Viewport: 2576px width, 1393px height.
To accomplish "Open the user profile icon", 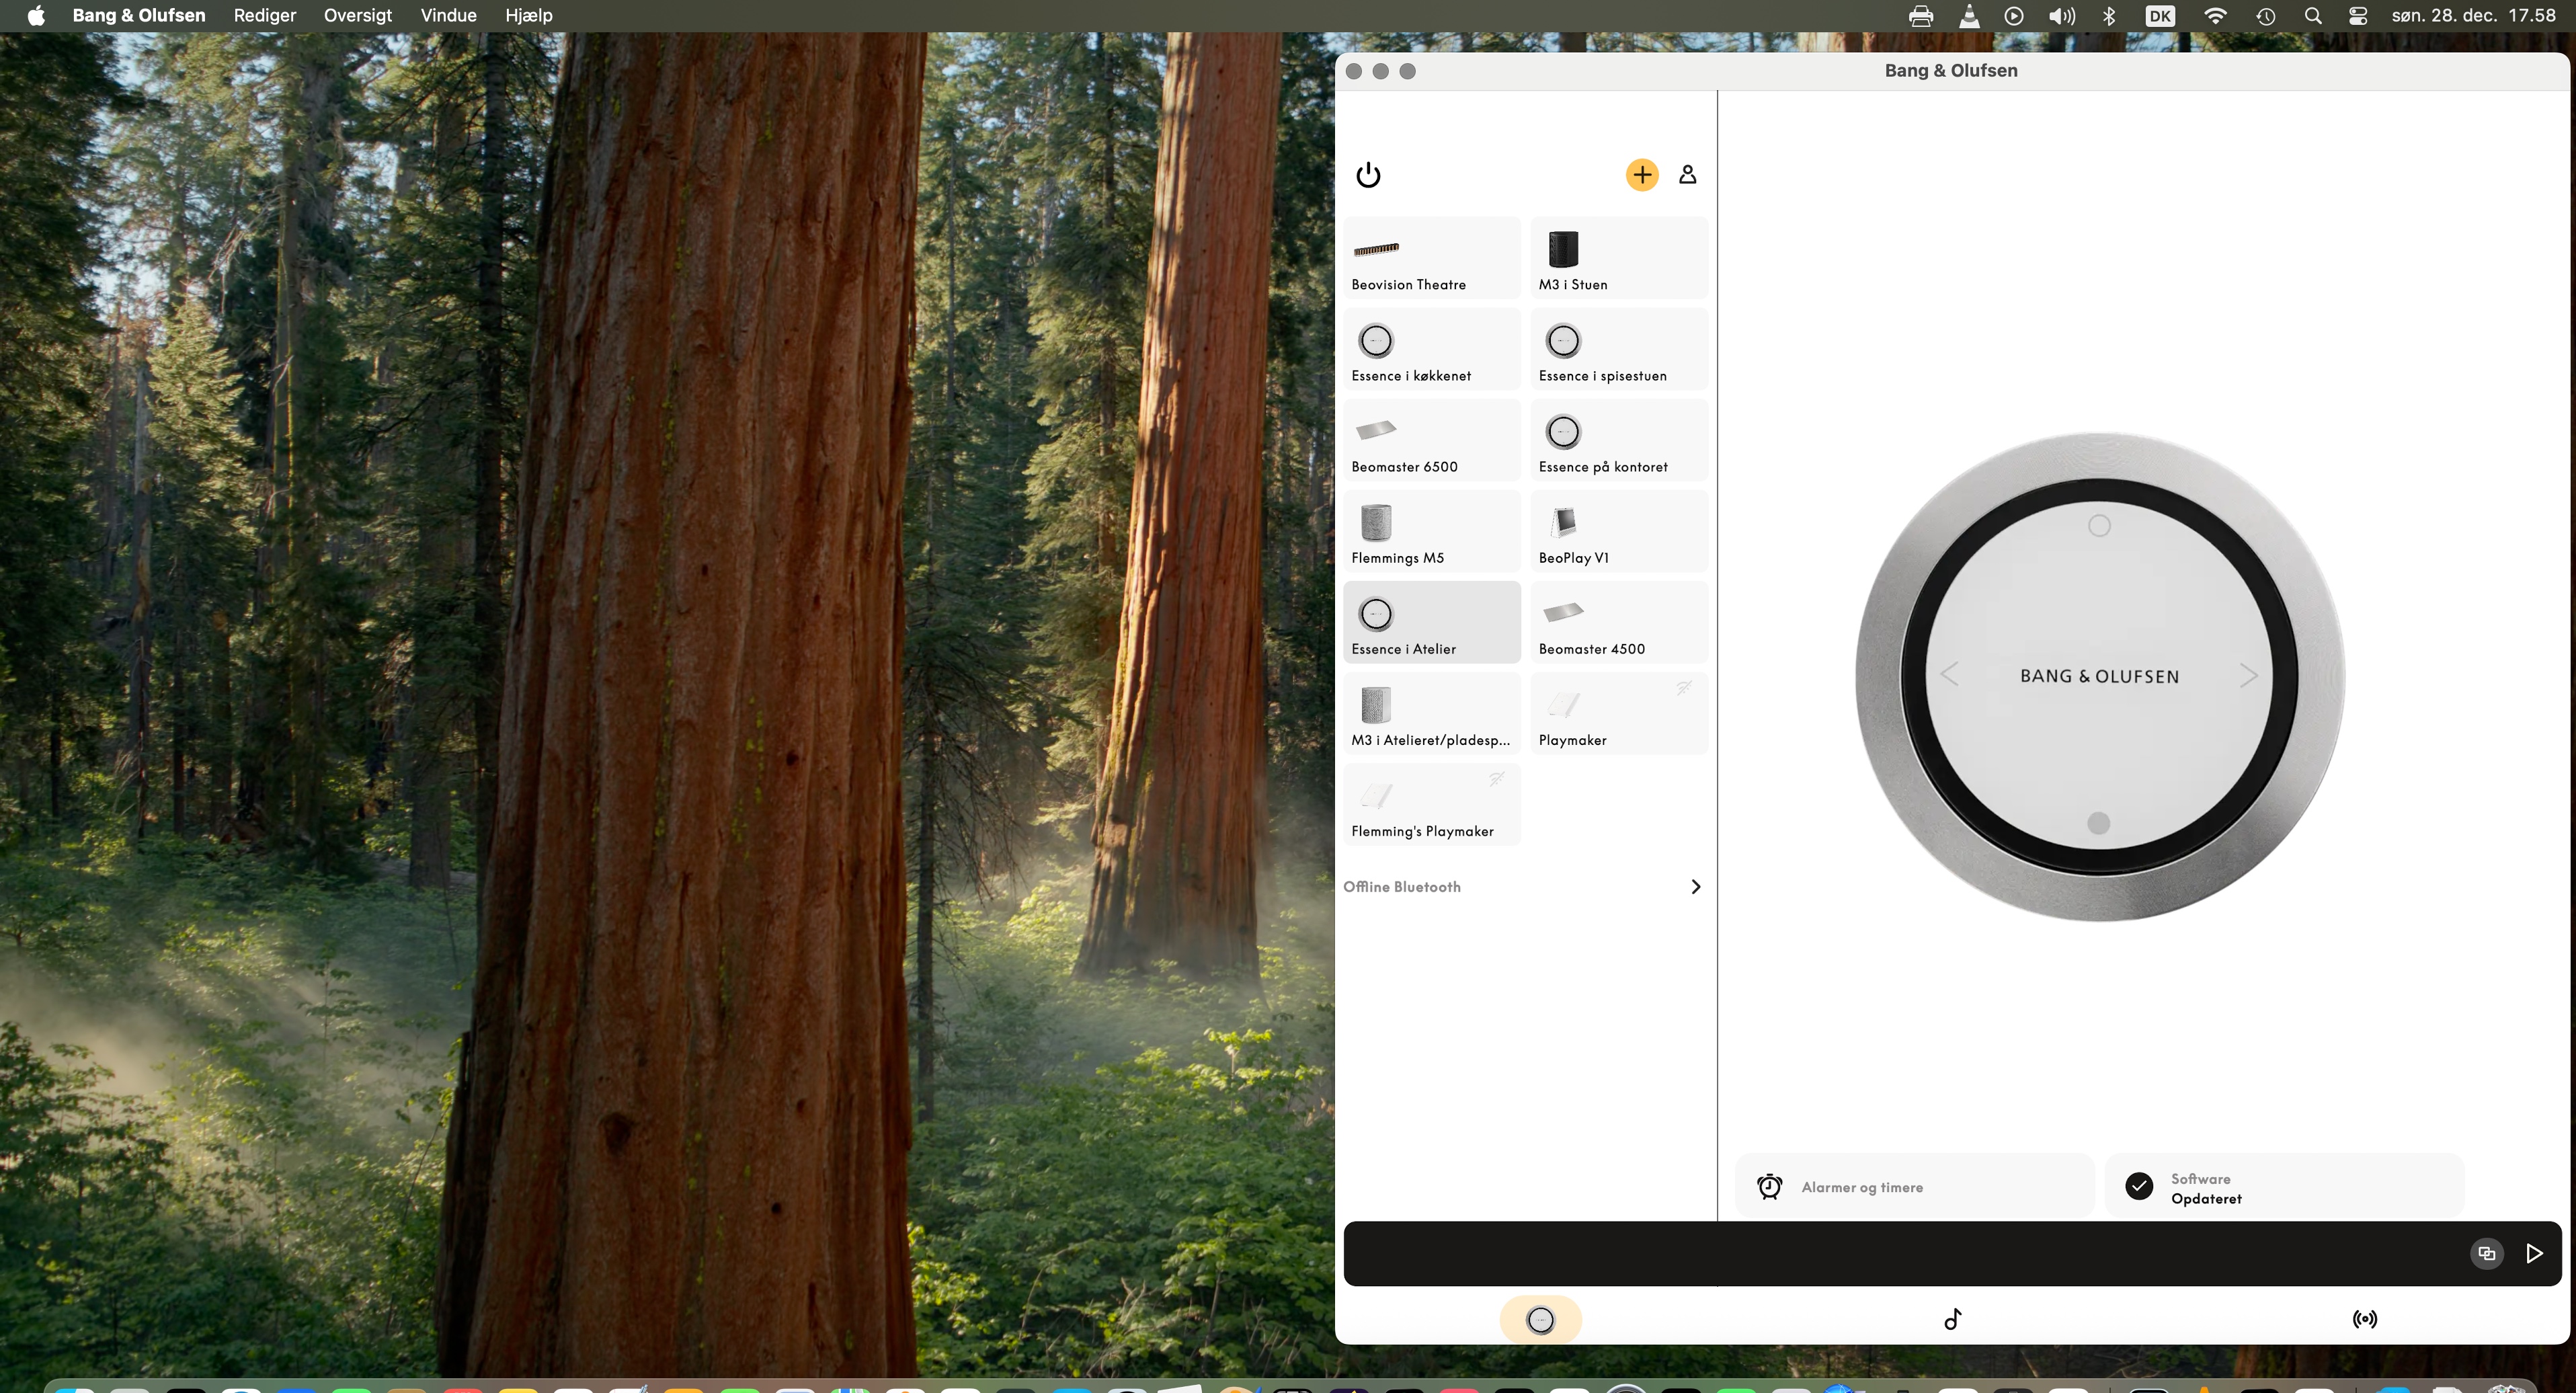I will coord(1687,175).
